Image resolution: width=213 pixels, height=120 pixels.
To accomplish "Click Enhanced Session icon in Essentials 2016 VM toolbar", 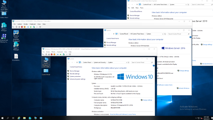I will [40, 27].
